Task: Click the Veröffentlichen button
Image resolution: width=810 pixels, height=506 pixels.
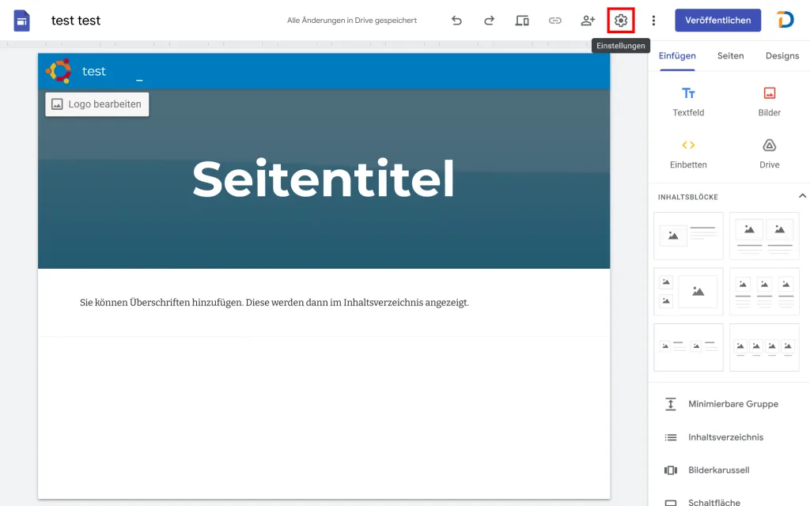Action: [717, 21]
